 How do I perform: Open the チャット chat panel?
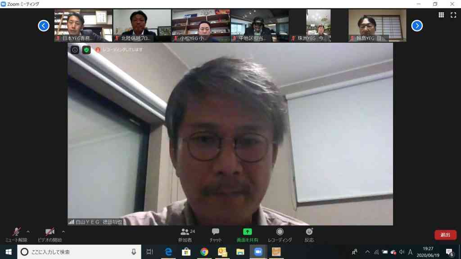tap(216, 235)
